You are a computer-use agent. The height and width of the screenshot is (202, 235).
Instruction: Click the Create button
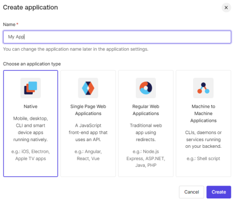(x=219, y=192)
